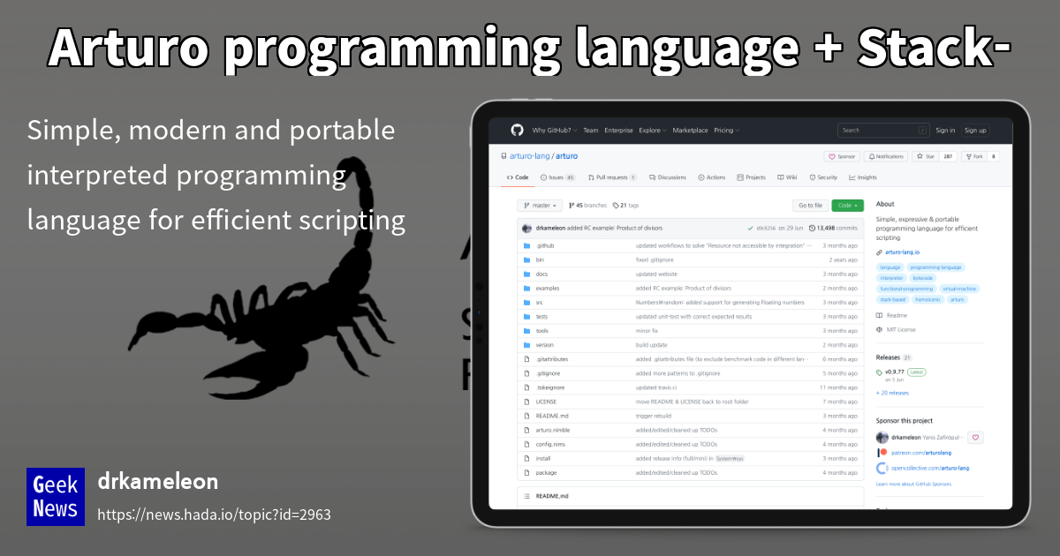Open the news.hada.io topic URL
Screen dimensions: 1060x556
214,514
